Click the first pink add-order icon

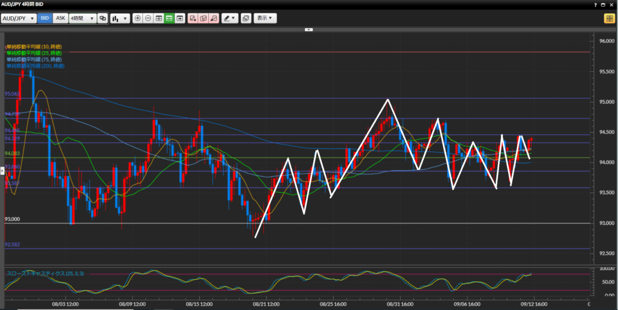pyautogui.click(x=193, y=18)
